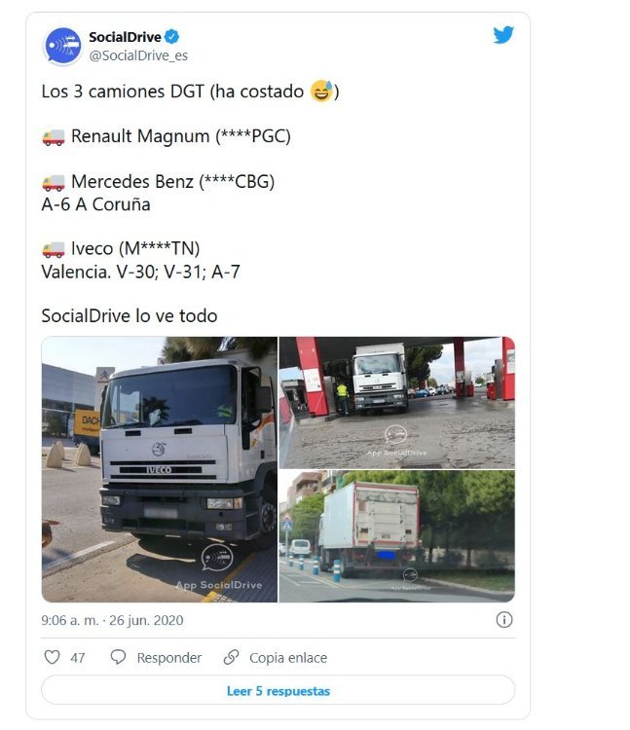The height and width of the screenshot is (730, 630).
Task: Click the truck emoji beside Mercedes Benz
Action: (x=54, y=183)
